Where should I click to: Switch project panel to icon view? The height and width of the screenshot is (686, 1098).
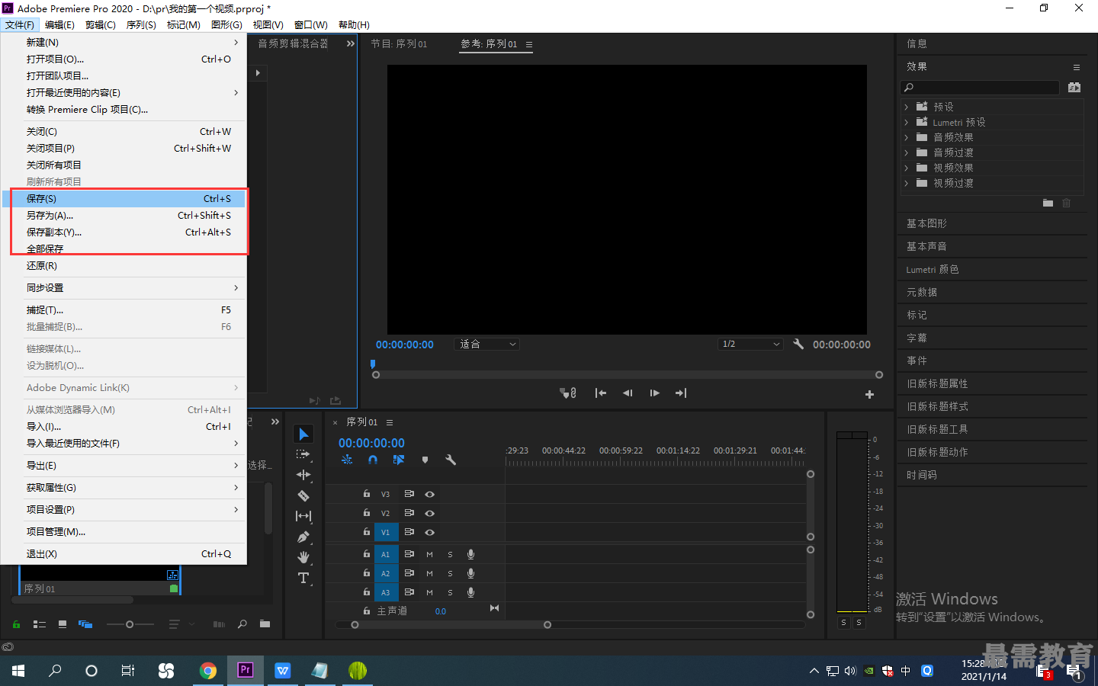(63, 624)
